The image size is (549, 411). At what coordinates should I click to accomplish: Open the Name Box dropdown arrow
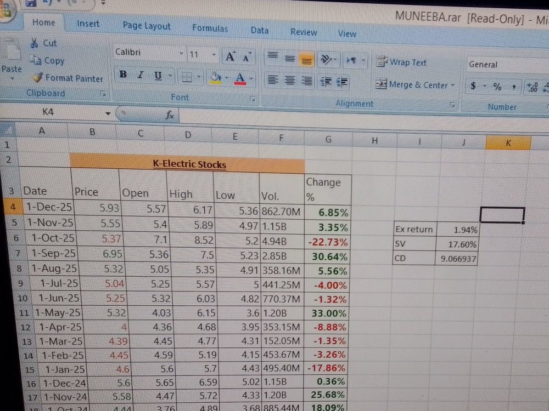coord(108,113)
